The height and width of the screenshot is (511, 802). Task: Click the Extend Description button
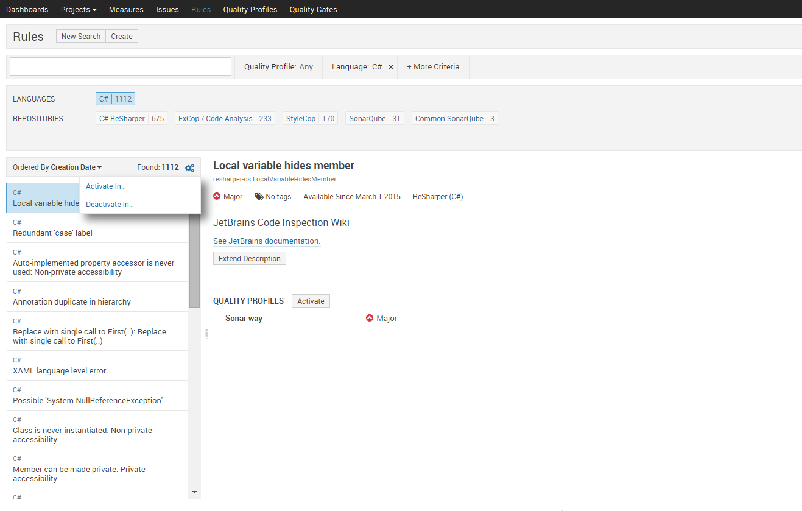(249, 258)
